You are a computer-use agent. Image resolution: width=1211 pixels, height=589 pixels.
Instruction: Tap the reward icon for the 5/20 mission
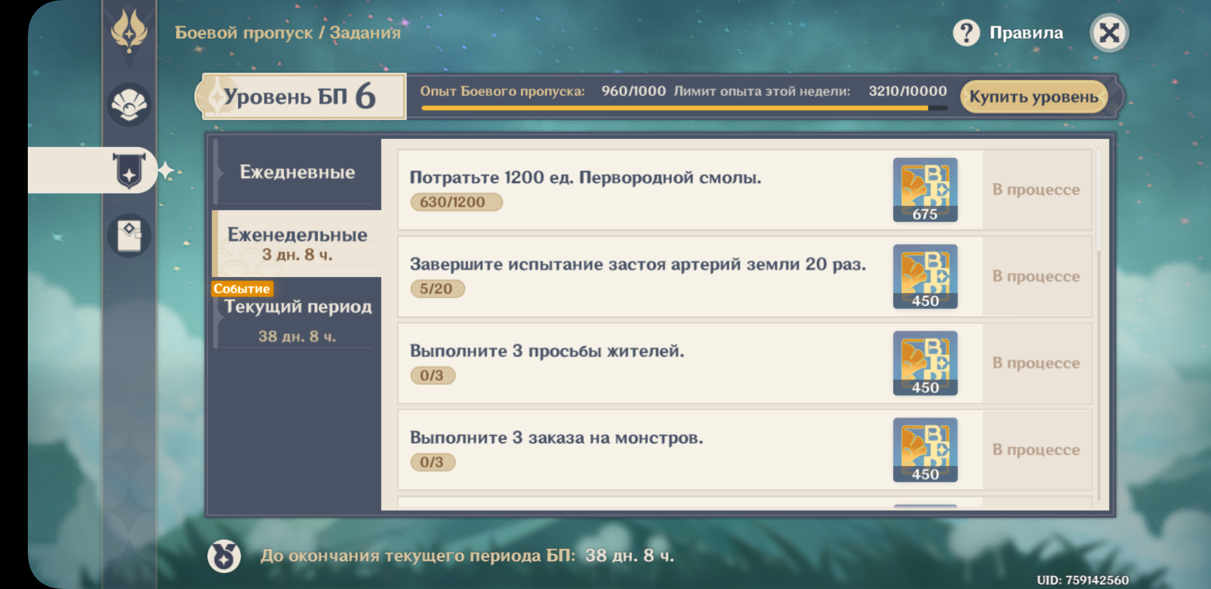tap(925, 277)
